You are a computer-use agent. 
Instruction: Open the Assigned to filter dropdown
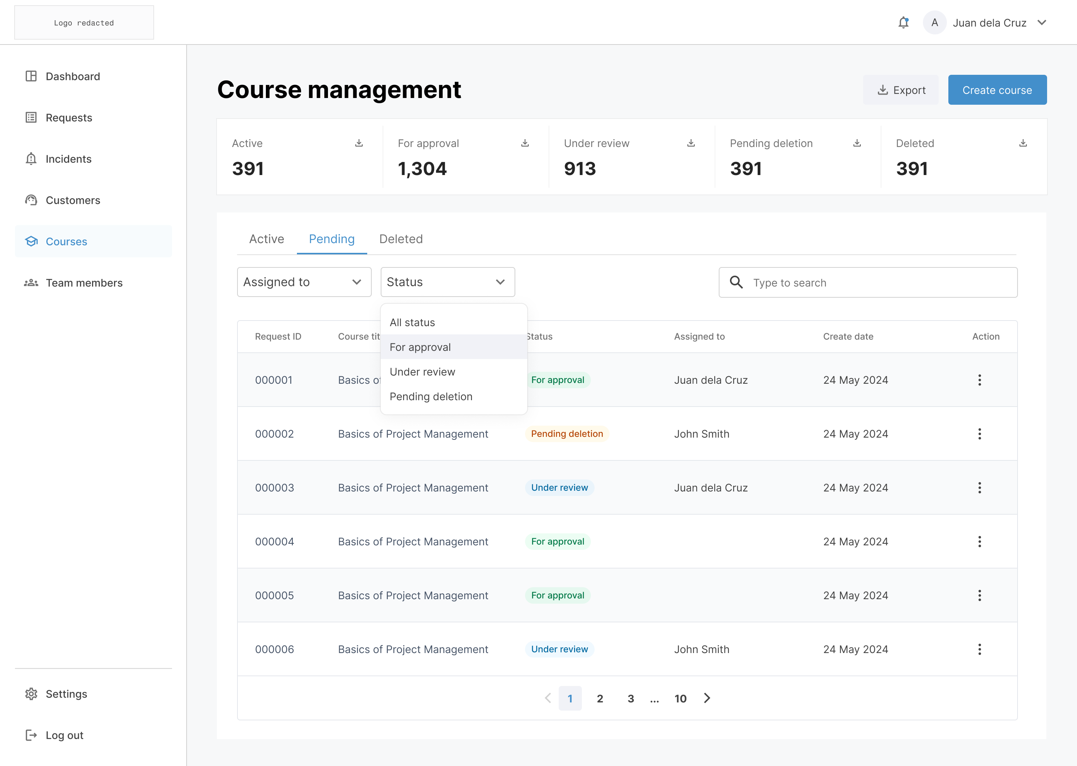point(304,282)
